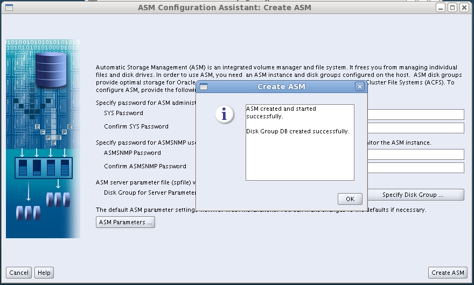Cancel the ASM configuration assistant
474x285 pixels.
click(x=19, y=273)
